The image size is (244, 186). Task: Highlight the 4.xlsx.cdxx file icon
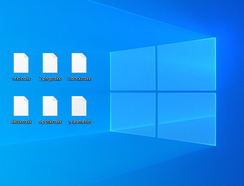click(x=21, y=106)
